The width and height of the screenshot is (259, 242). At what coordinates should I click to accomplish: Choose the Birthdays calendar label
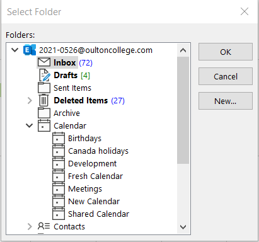(84, 138)
